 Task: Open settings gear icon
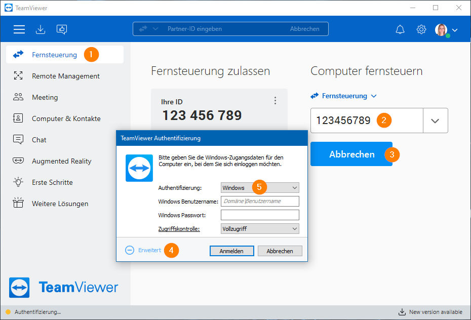point(421,29)
